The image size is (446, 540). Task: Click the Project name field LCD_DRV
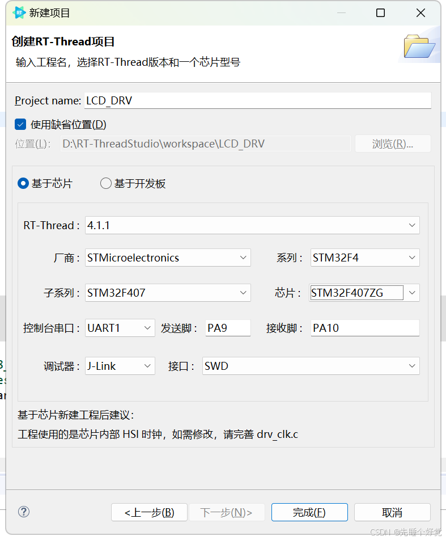pos(258,100)
